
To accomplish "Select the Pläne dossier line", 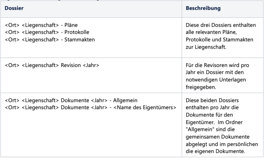I will (x=42, y=25).
